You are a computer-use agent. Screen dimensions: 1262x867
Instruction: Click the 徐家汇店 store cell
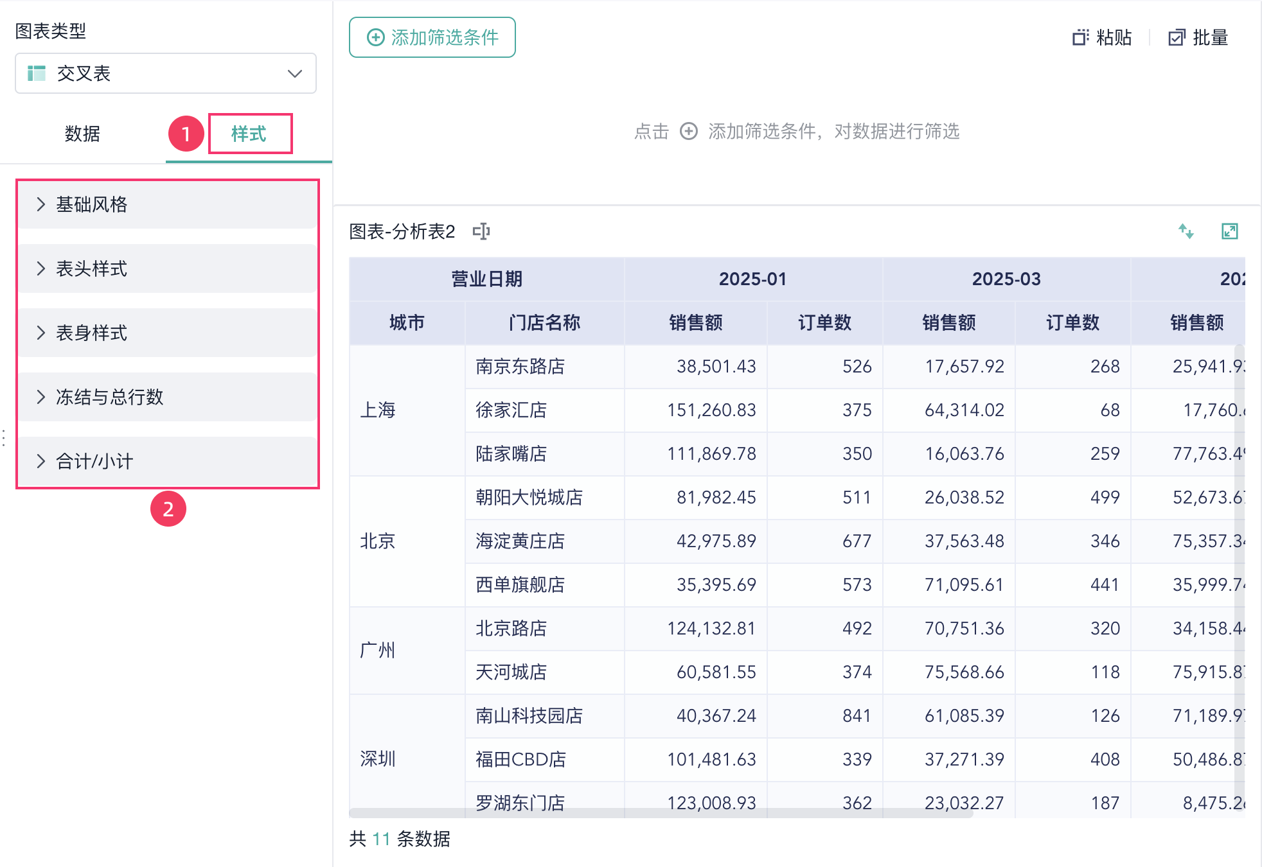(x=544, y=410)
